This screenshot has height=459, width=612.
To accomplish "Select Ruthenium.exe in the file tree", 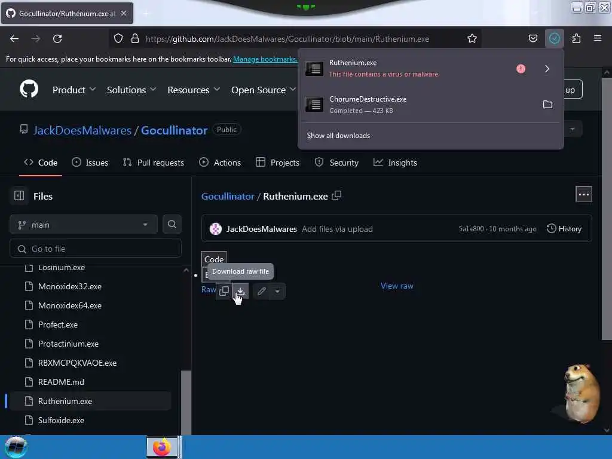I will [x=90, y=401].
